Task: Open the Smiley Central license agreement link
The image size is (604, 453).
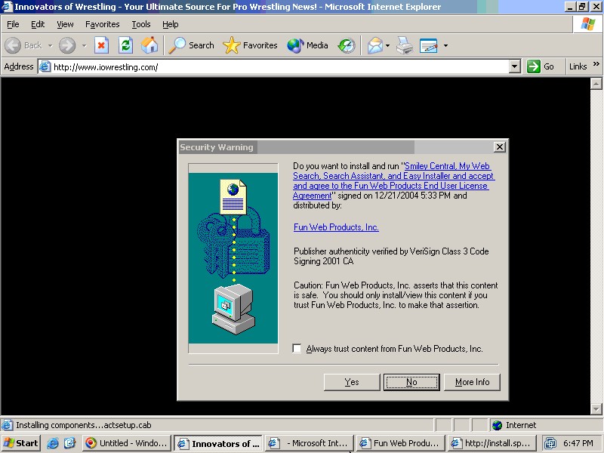Action: [x=393, y=180]
